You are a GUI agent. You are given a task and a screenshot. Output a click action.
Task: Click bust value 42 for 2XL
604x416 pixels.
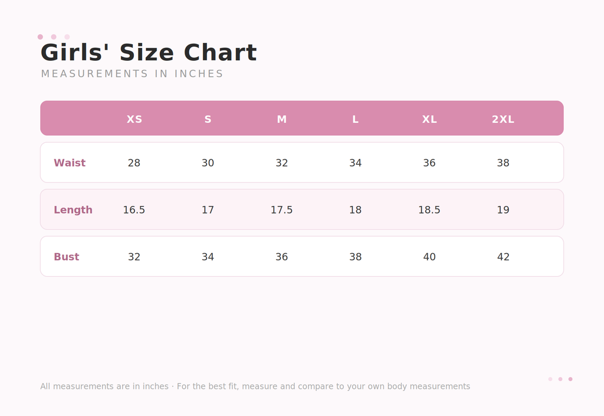click(503, 257)
